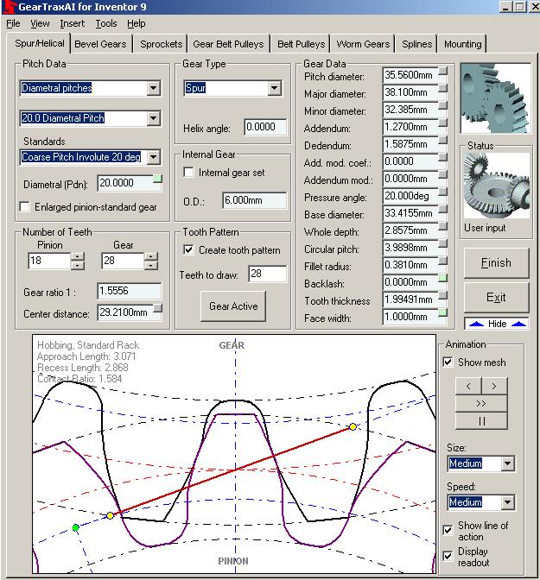Click the small button beside Addendum mod.
Viewport: 540px width, 580px height.
pos(442,174)
